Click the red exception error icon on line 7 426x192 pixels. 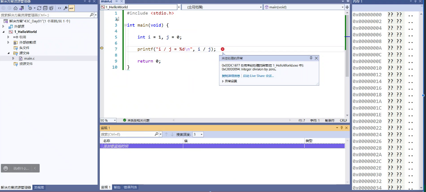[x=223, y=49]
